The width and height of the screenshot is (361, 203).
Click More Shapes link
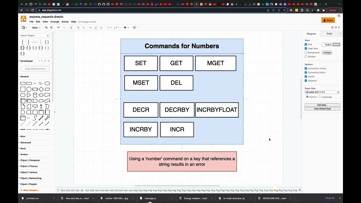30,190
